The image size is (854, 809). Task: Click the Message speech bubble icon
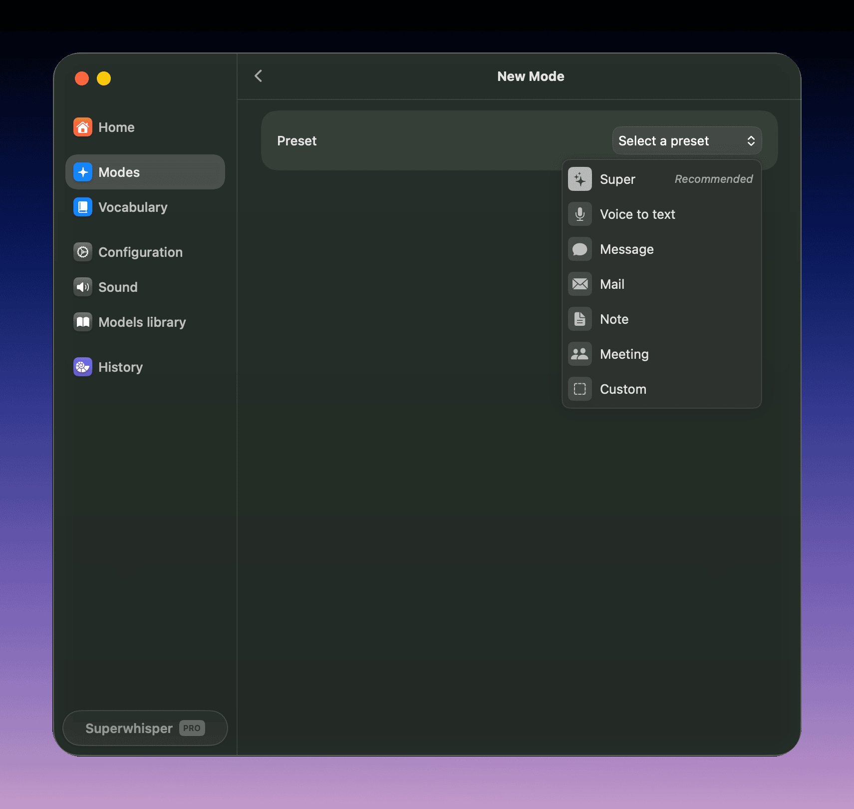pos(580,249)
